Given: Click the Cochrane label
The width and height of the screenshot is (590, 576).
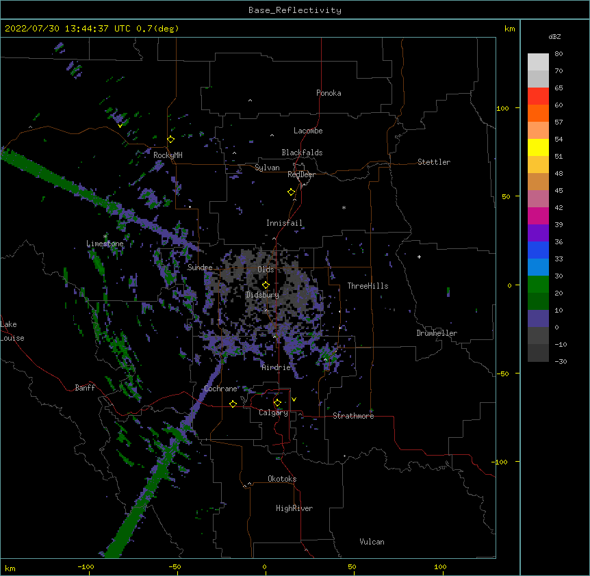Looking at the screenshot, I should click(221, 389).
